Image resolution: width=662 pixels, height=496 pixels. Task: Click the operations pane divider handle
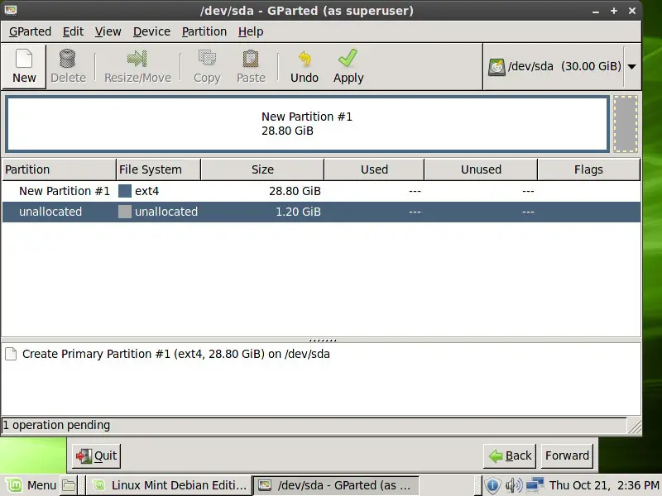[323, 340]
